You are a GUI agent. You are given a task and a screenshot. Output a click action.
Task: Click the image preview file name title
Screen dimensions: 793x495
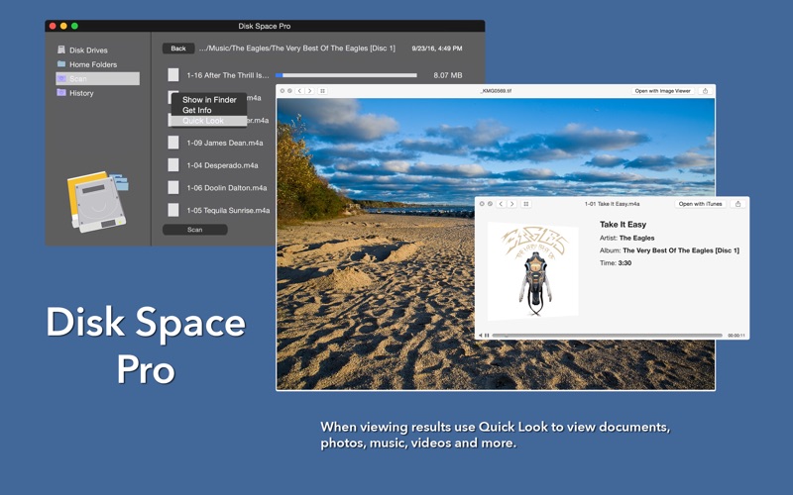pos(496,91)
